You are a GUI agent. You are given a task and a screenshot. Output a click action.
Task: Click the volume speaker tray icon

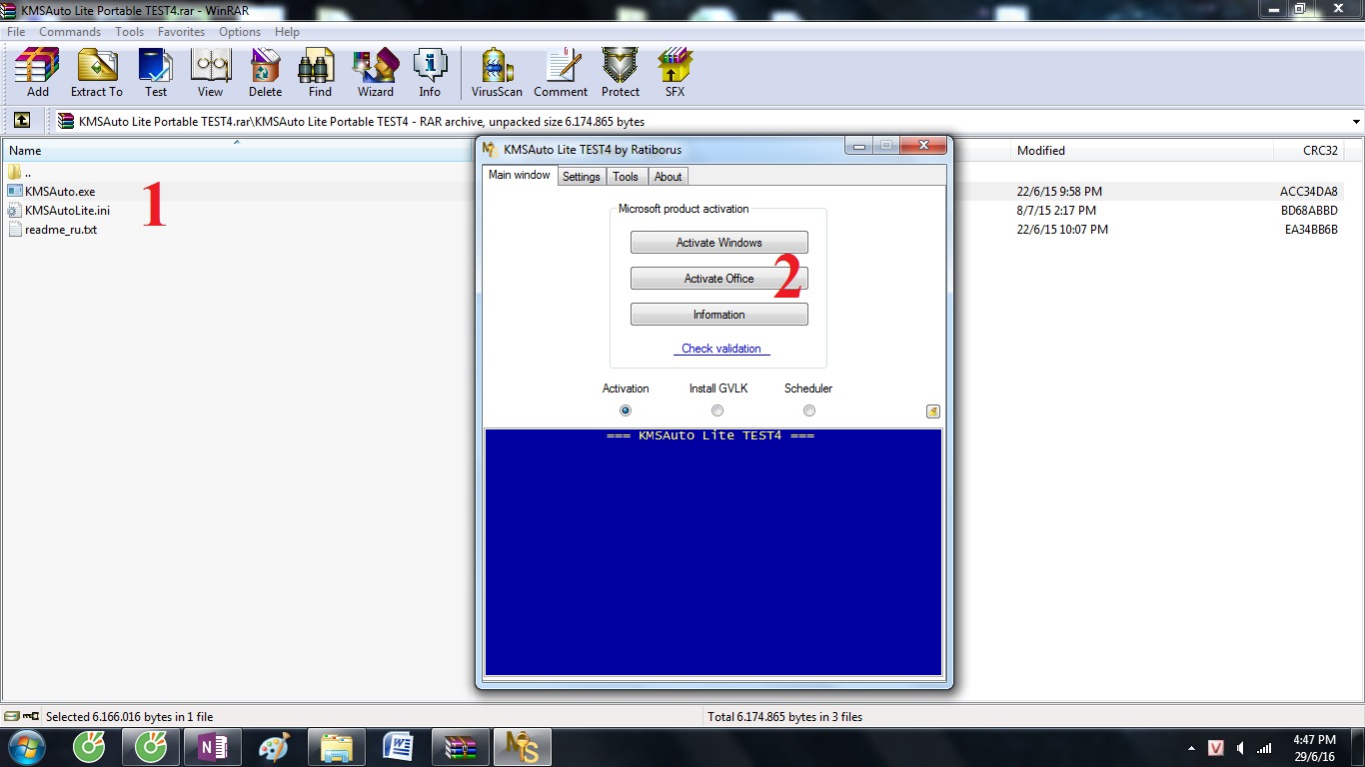click(1240, 747)
